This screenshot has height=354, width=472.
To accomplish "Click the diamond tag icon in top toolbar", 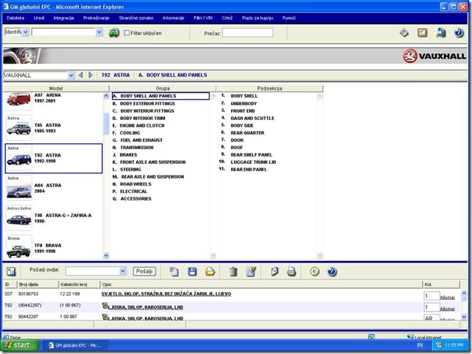I will click(x=404, y=32).
